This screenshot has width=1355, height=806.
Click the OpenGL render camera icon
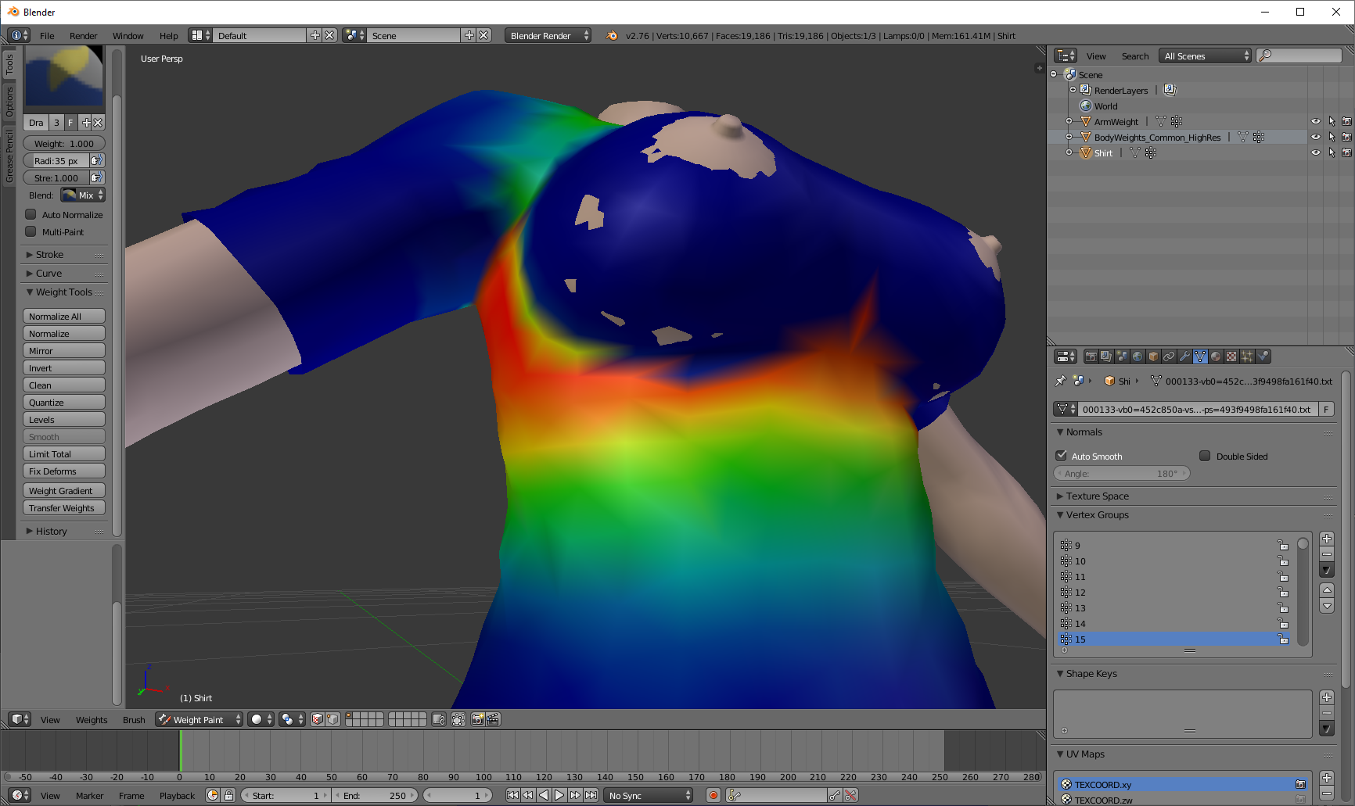[477, 719]
